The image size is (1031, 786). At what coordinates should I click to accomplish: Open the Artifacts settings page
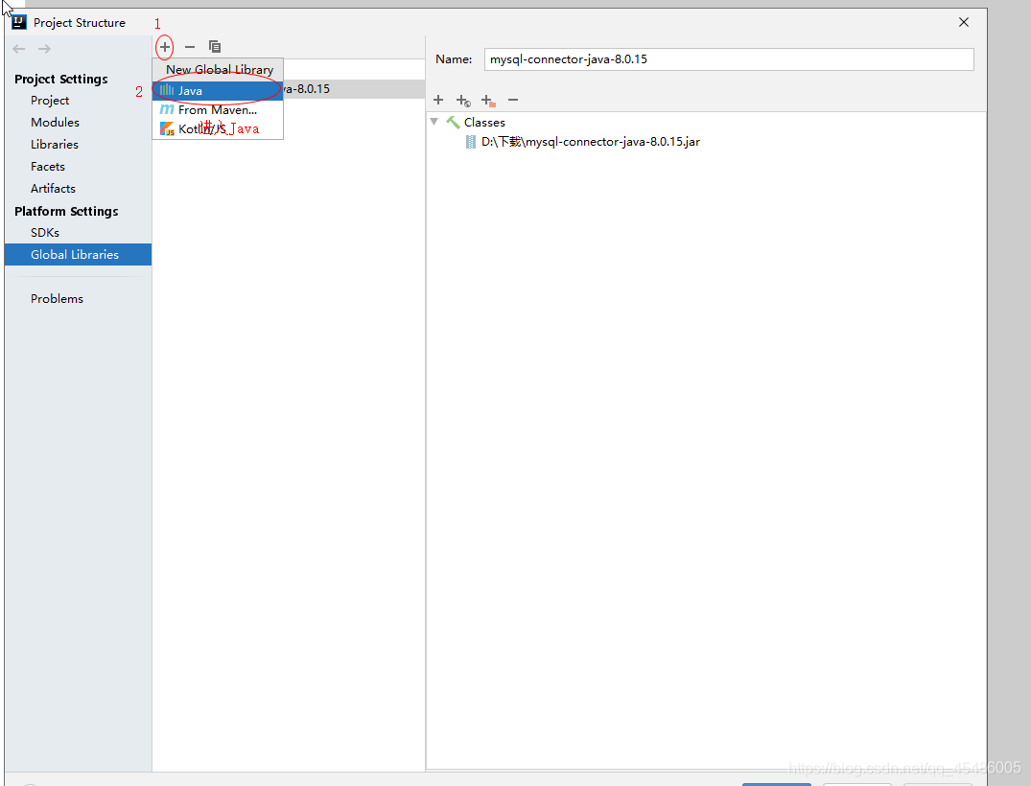pos(53,189)
